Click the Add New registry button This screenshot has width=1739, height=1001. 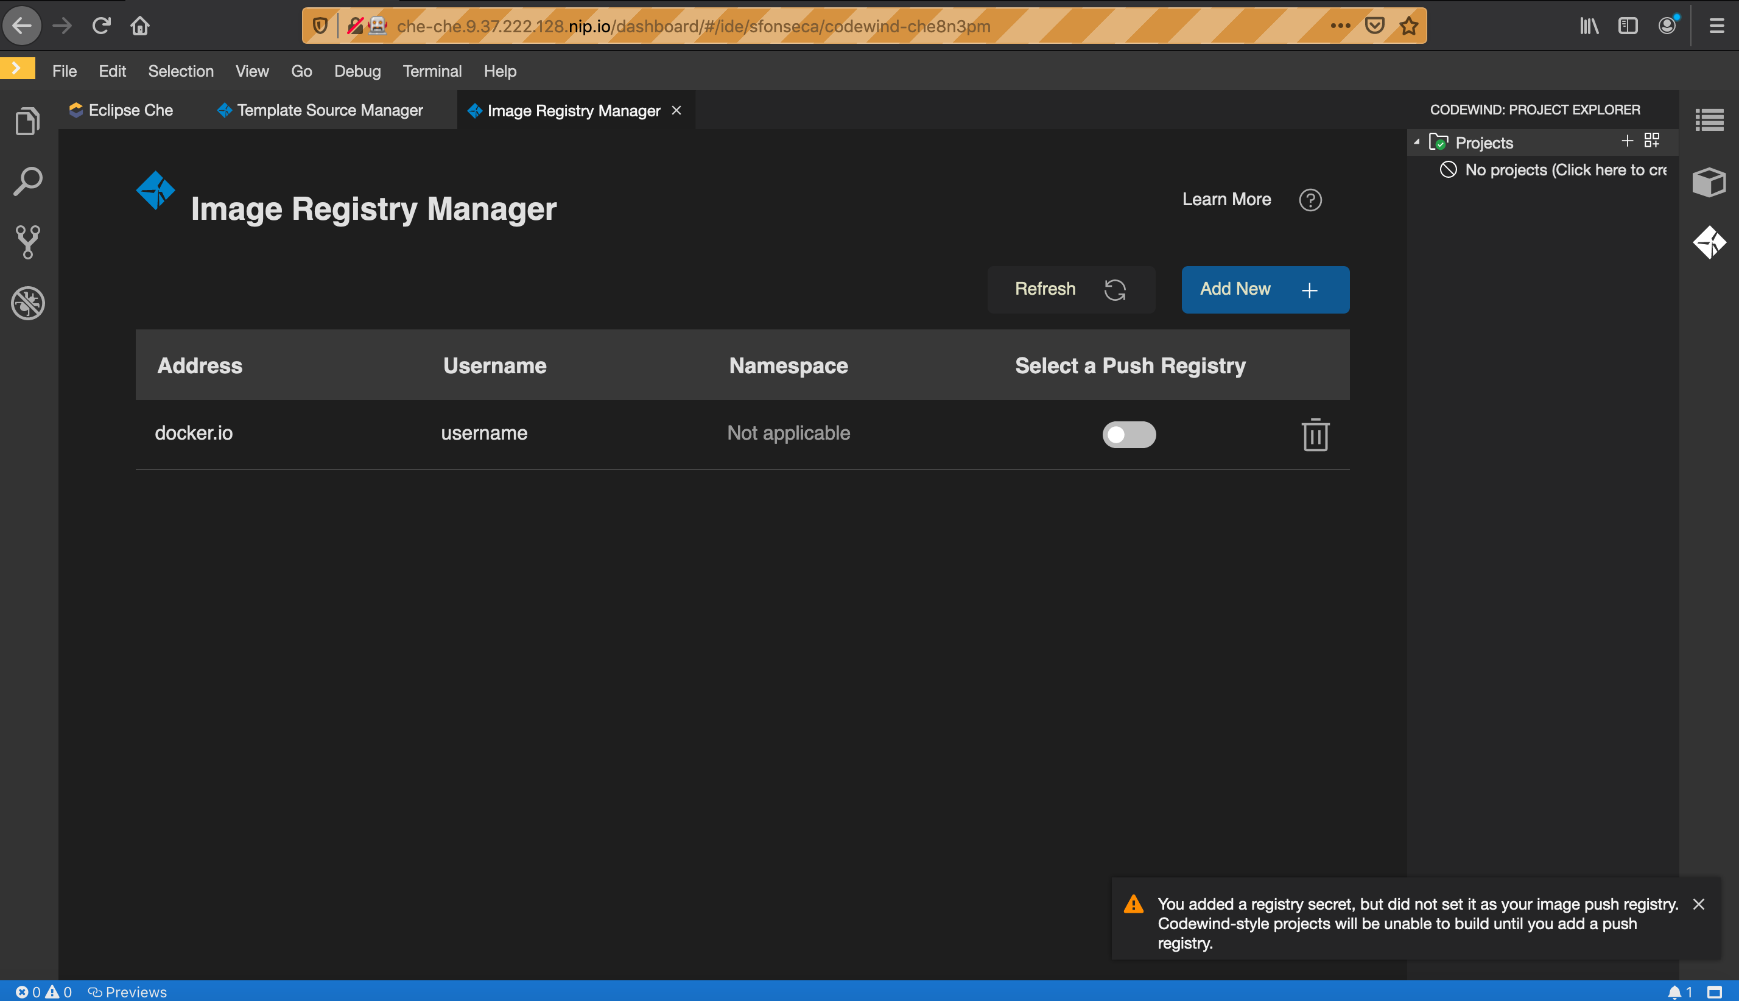click(1265, 289)
